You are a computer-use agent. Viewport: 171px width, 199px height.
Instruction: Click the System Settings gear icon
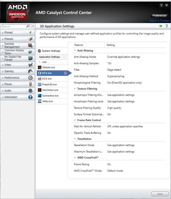39,51
